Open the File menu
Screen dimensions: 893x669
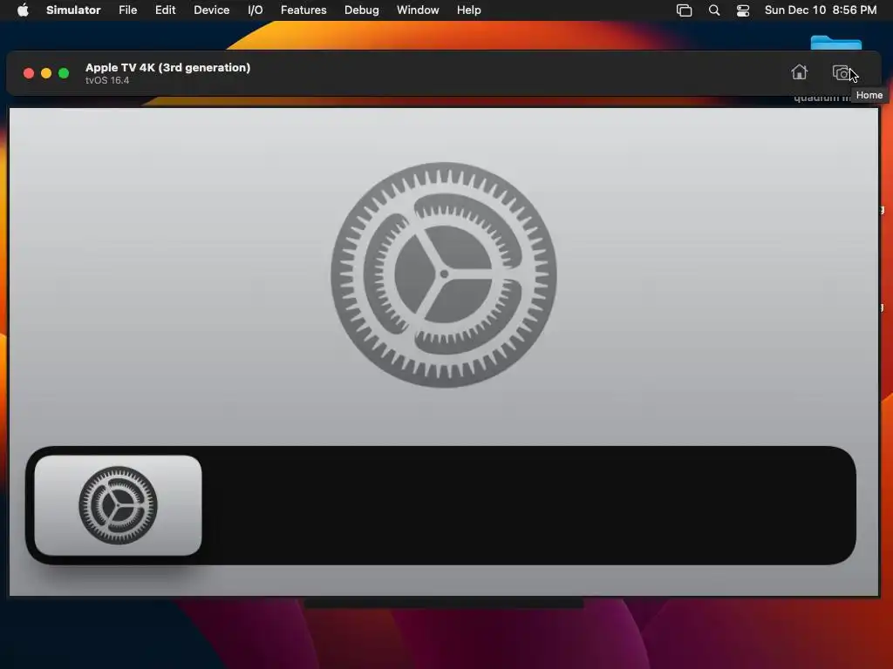127,10
